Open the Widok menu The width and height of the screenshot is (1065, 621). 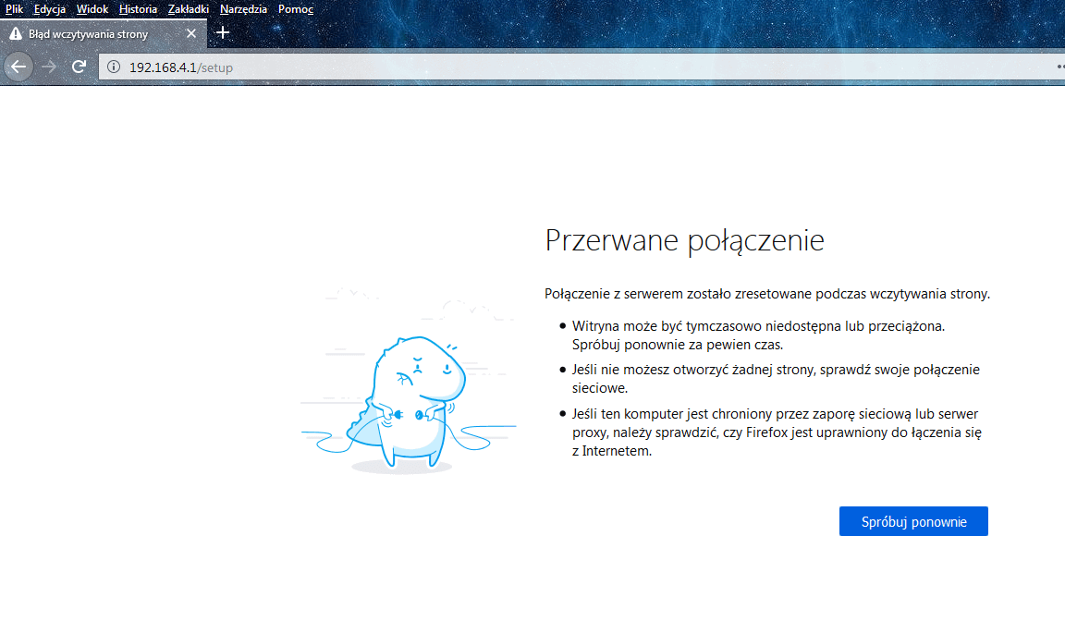click(x=92, y=9)
